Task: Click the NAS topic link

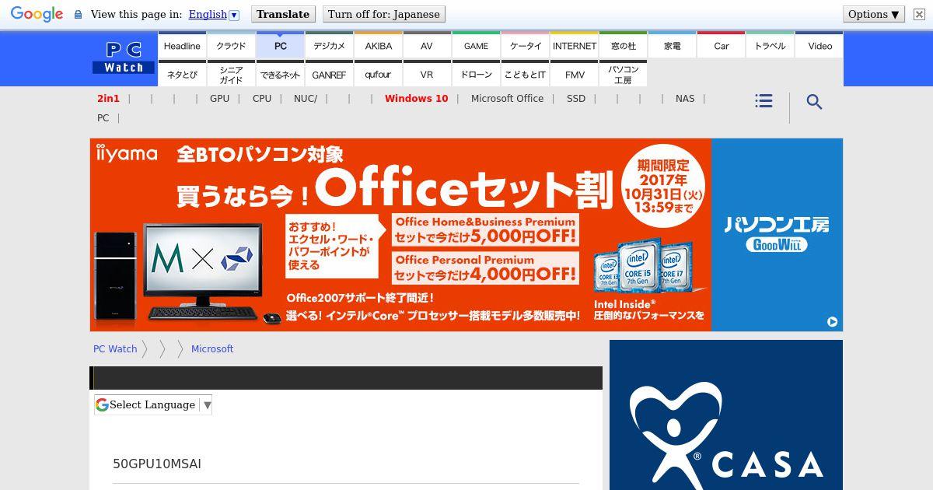Action: [685, 98]
